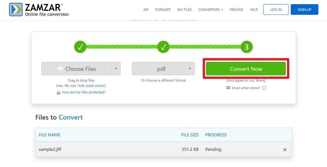Click the SIGN UP button

(304, 10)
